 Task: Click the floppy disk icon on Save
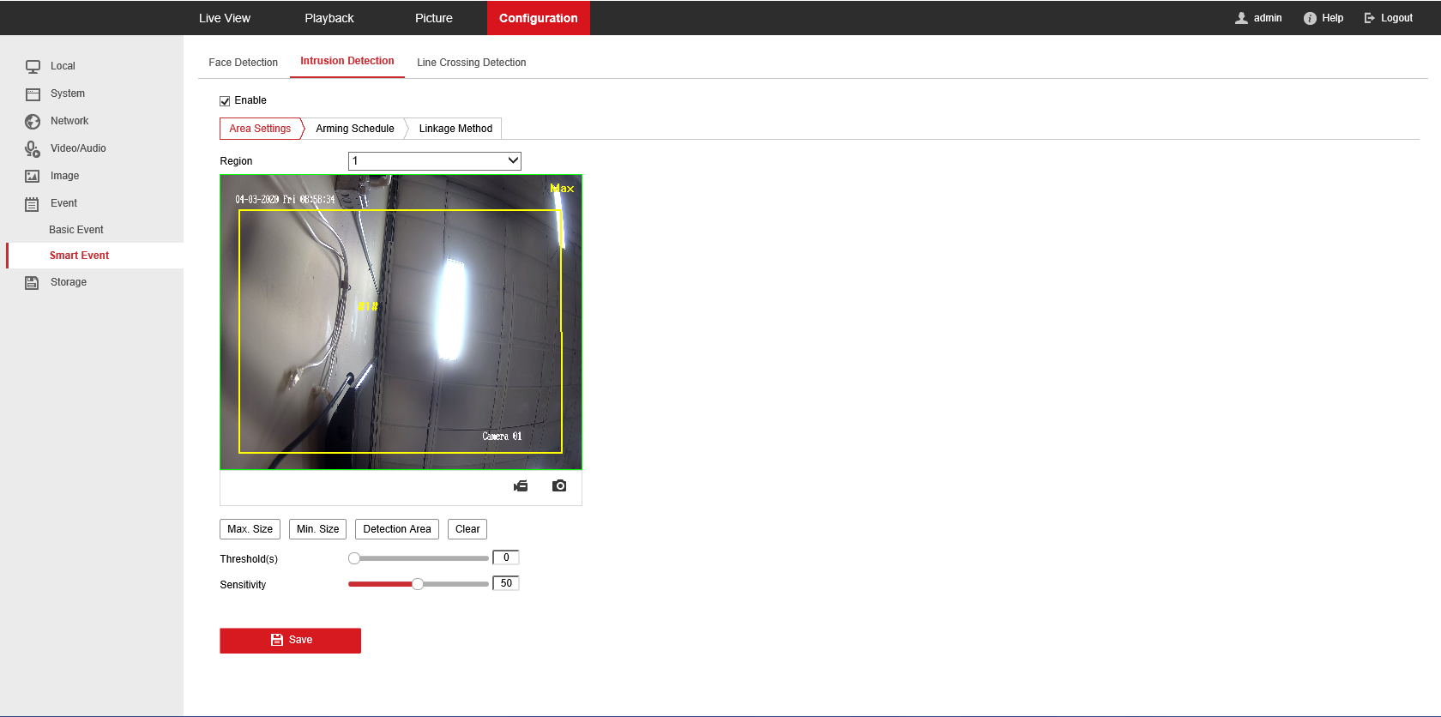click(277, 640)
